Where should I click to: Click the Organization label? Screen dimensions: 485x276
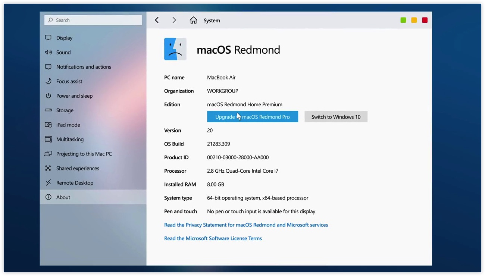click(x=179, y=91)
